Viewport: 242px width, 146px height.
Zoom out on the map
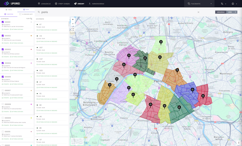pos(73,24)
